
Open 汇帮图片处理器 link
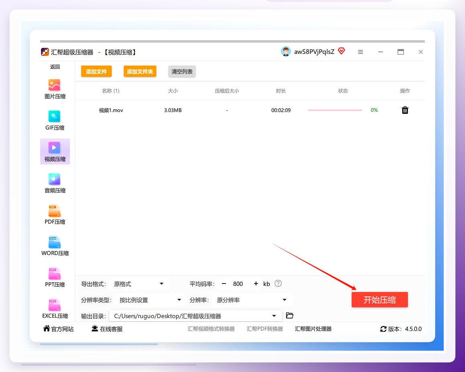pyautogui.click(x=313, y=329)
